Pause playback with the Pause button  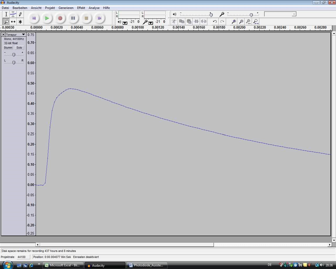click(73, 18)
